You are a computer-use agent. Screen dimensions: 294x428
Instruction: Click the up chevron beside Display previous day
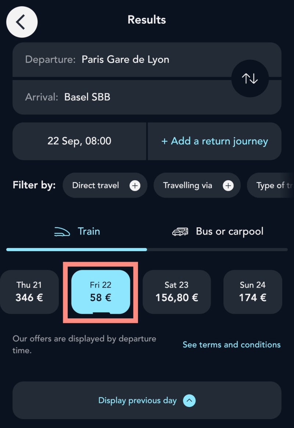[189, 401]
